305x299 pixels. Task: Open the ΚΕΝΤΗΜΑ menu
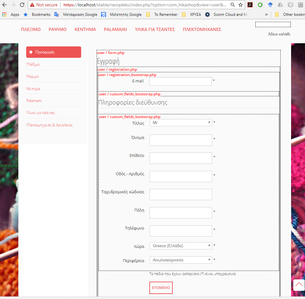85,29
